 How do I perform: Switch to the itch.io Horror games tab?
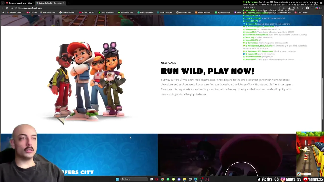click(20, 3)
